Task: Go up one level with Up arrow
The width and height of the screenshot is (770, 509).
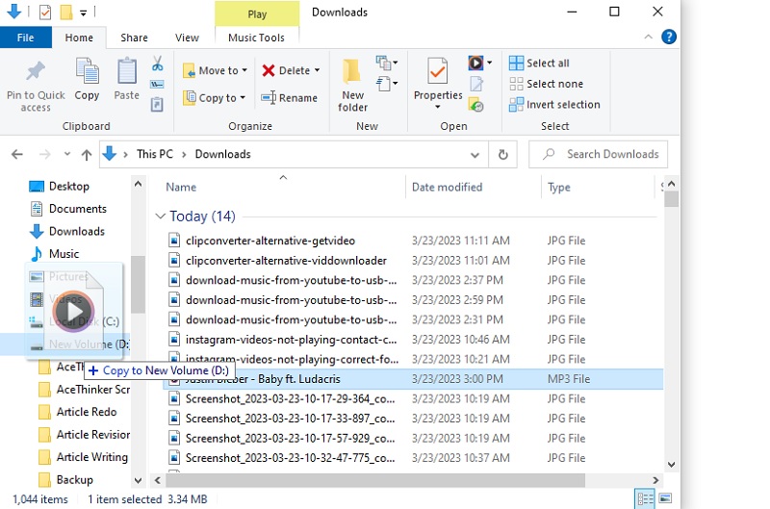Action: [87, 155]
